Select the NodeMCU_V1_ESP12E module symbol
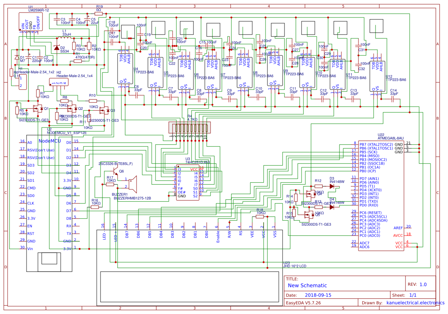 point(49,190)
